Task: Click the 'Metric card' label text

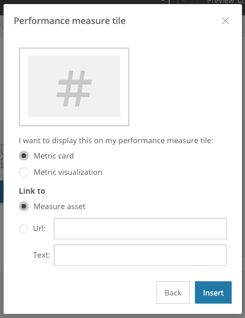Action: point(54,156)
